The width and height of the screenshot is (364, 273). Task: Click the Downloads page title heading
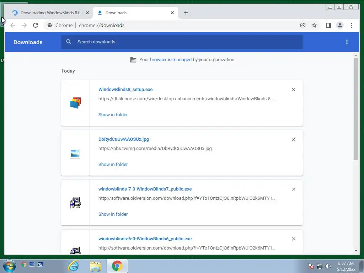[x=28, y=42]
